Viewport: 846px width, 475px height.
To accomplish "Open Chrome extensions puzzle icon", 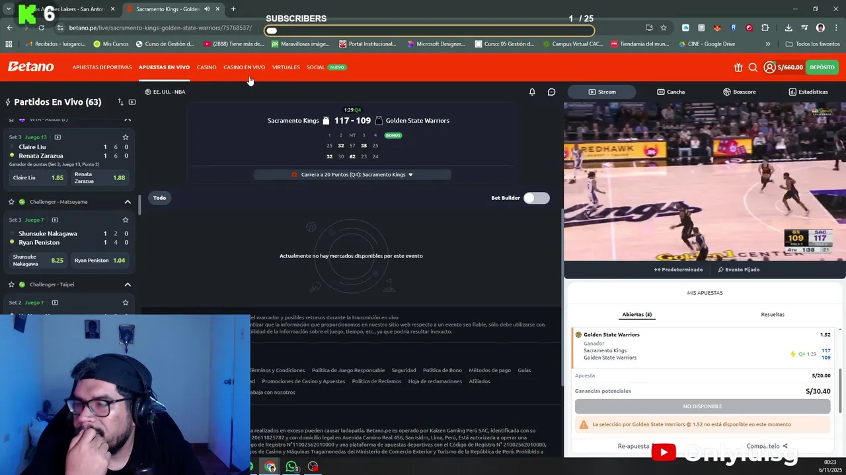I will pyautogui.click(x=765, y=28).
